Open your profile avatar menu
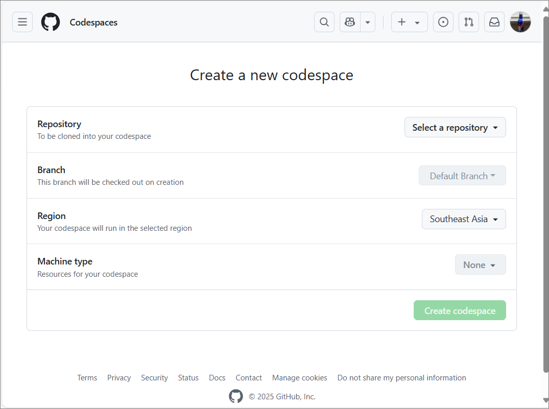549x409 pixels. click(520, 22)
